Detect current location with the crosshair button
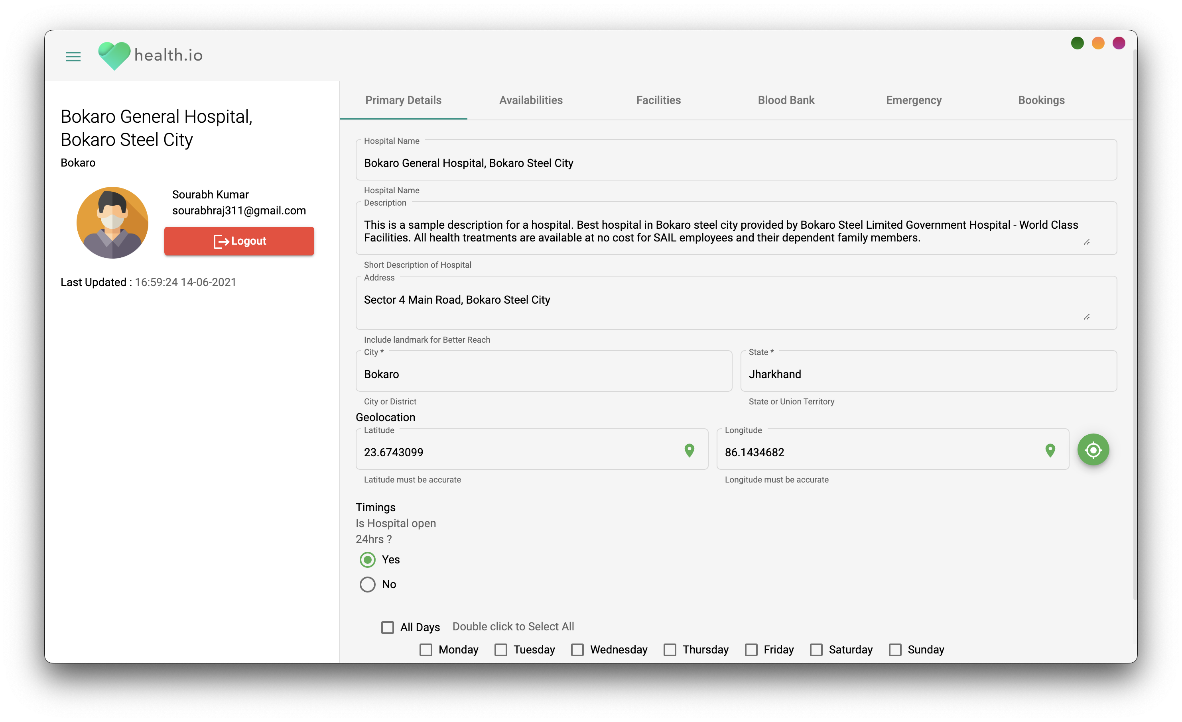 [x=1093, y=450]
